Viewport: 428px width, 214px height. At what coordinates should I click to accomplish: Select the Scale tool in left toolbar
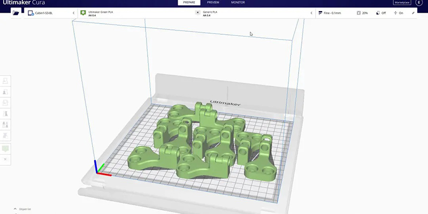[x=6, y=91]
